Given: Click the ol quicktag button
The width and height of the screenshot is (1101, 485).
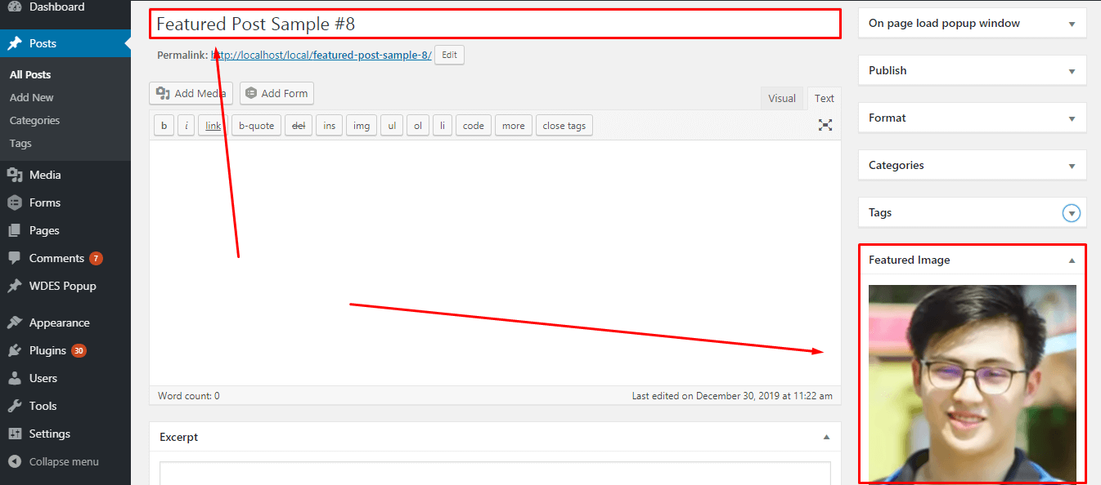Looking at the screenshot, I should 418,125.
